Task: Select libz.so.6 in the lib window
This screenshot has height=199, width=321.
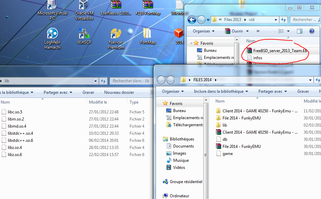Action: (12, 155)
